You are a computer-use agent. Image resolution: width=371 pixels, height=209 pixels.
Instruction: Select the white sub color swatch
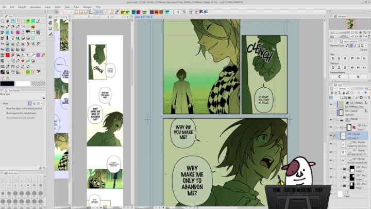(x=23, y=84)
